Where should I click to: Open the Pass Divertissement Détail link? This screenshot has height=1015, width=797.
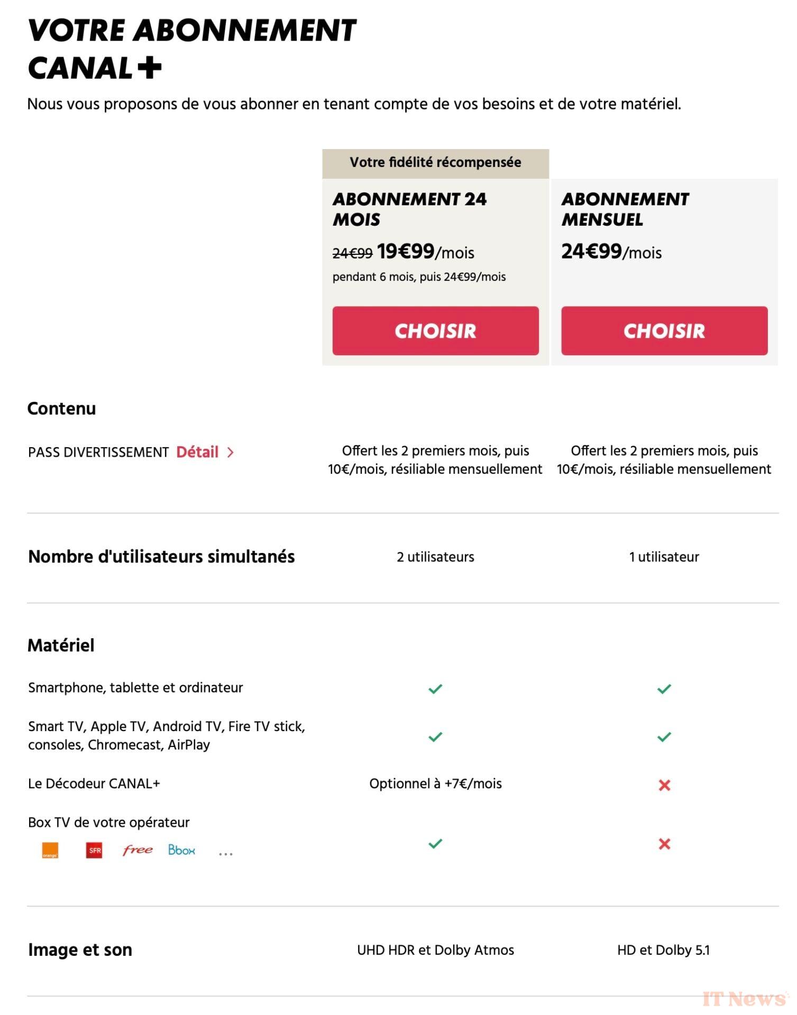[197, 452]
